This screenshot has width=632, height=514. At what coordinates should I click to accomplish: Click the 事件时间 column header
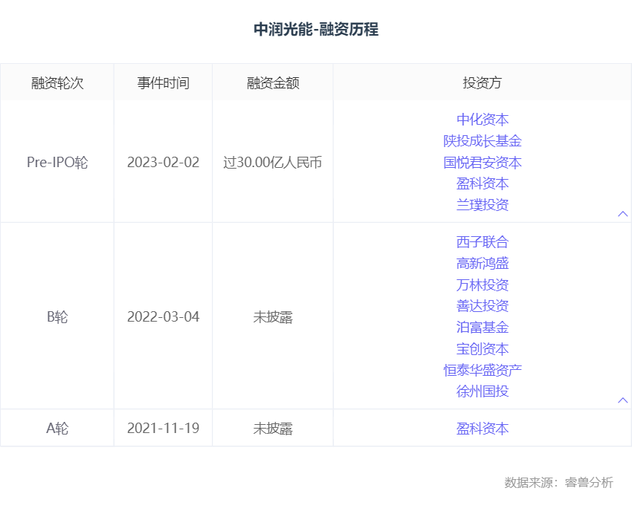164,83
